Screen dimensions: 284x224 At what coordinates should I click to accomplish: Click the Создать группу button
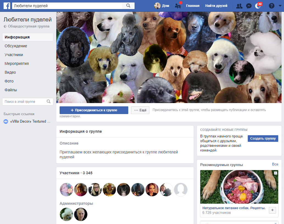click(x=263, y=139)
